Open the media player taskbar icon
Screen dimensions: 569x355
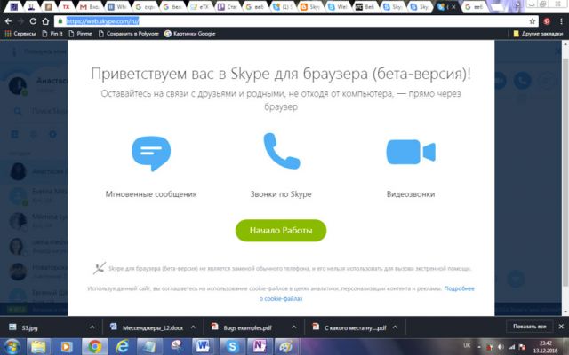coord(67,346)
